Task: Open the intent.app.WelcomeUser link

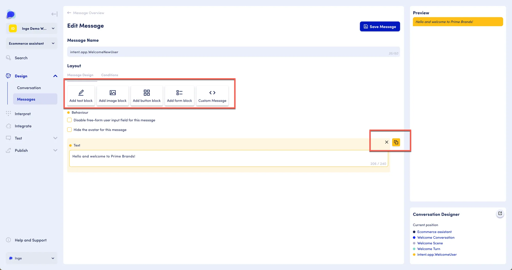Action: pyautogui.click(x=437, y=254)
